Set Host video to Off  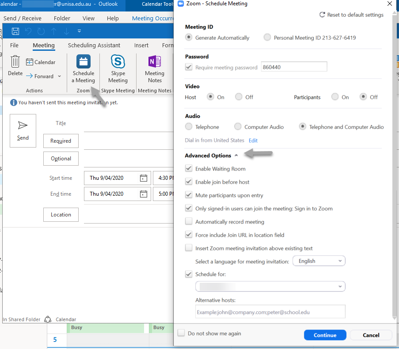pos(239,97)
